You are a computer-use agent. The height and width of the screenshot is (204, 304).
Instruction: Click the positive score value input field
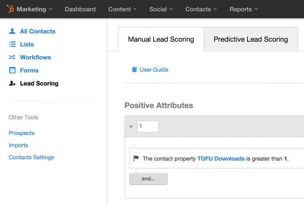[x=148, y=126]
